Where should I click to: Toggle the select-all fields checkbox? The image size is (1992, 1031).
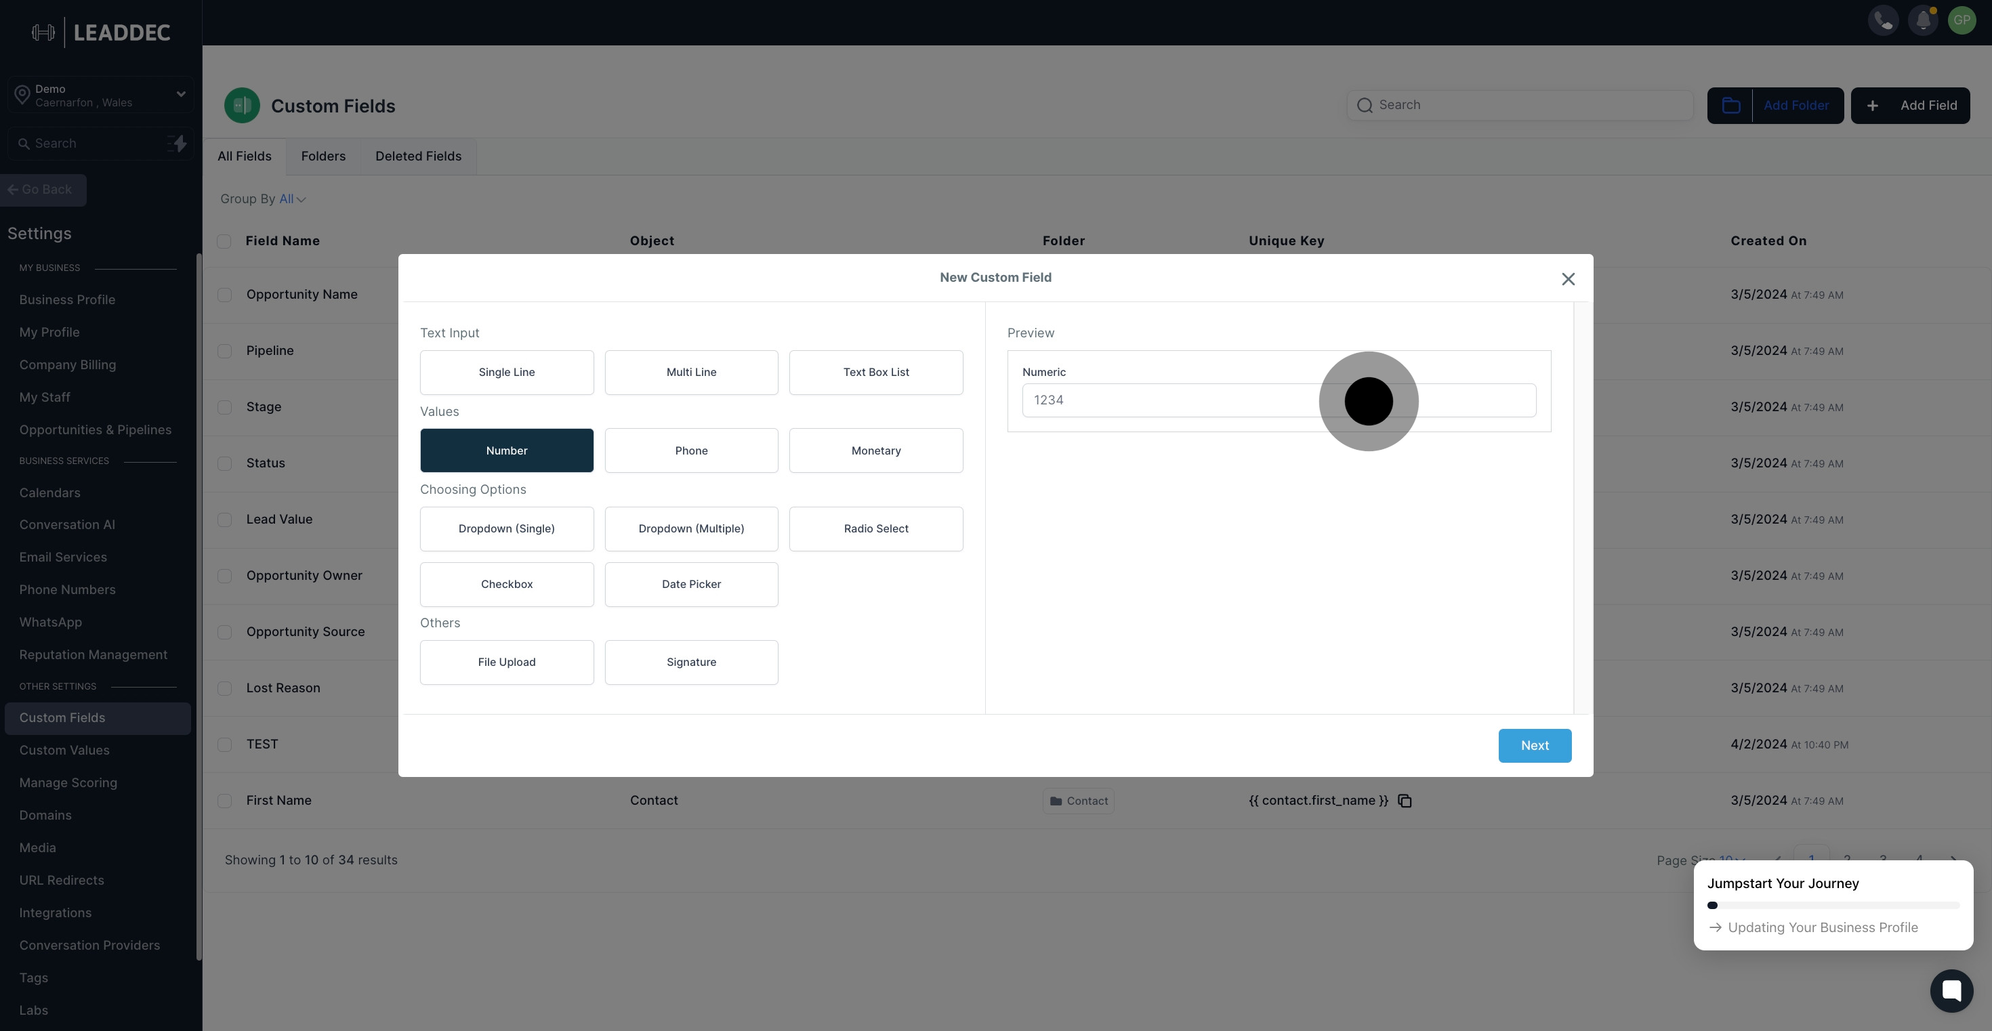click(x=224, y=241)
